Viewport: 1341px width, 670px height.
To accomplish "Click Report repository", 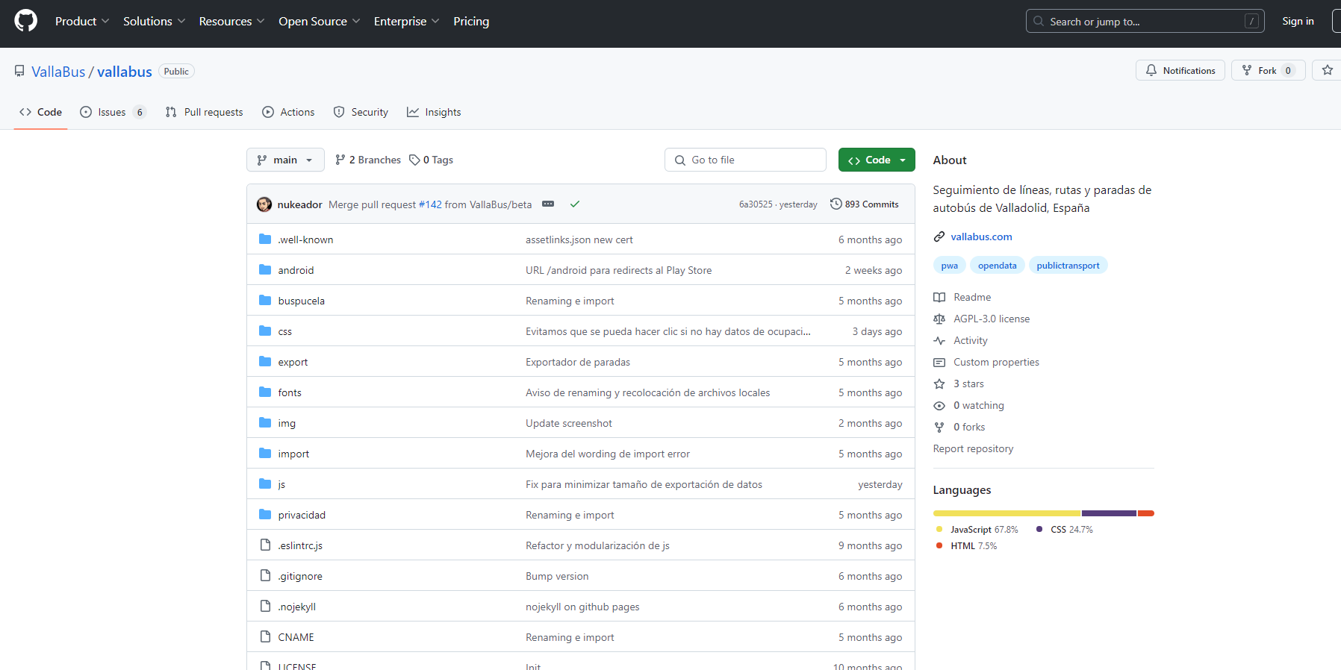I will [973, 448].
